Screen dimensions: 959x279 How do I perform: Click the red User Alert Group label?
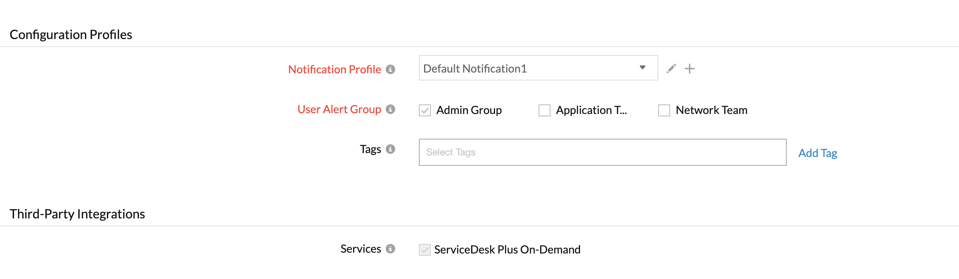click(339, 109)
